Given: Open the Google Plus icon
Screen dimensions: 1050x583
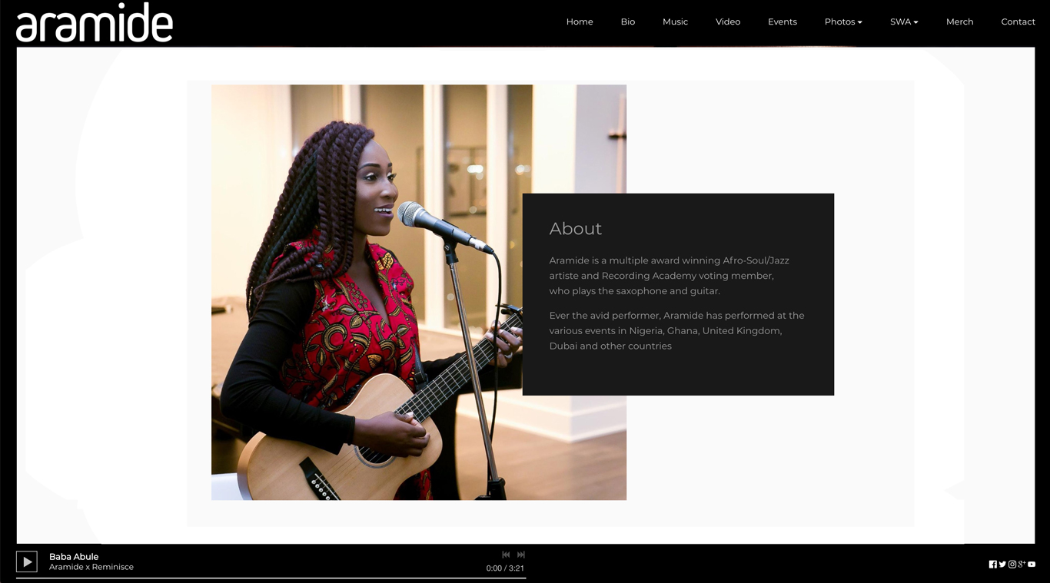Looking at the screenshot, I should (1022, 565).
